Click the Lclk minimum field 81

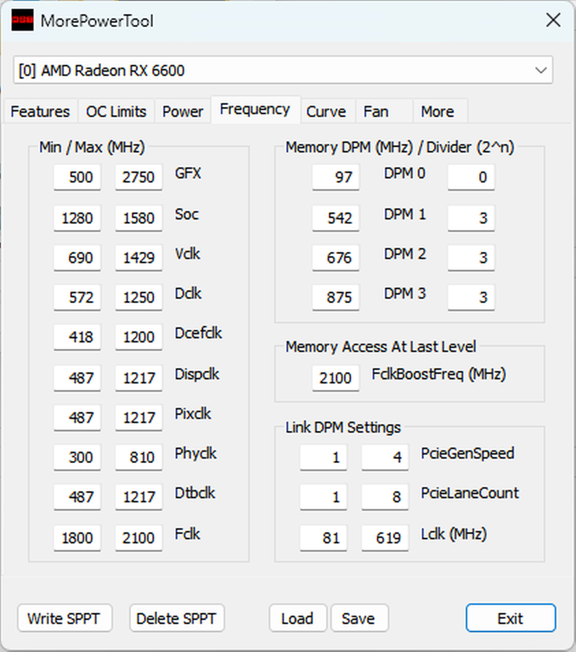pyautogui.click(x=323, y=538)
